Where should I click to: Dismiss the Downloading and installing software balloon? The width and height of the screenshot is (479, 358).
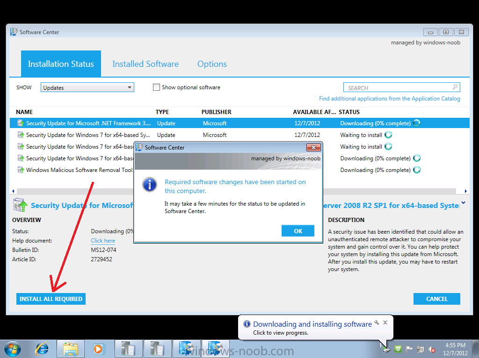(x=385, y=322)
